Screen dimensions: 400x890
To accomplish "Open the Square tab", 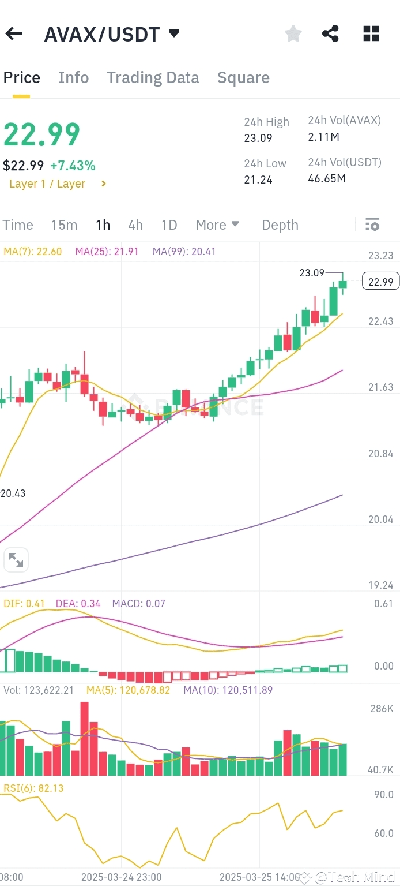I will point(243,78).
